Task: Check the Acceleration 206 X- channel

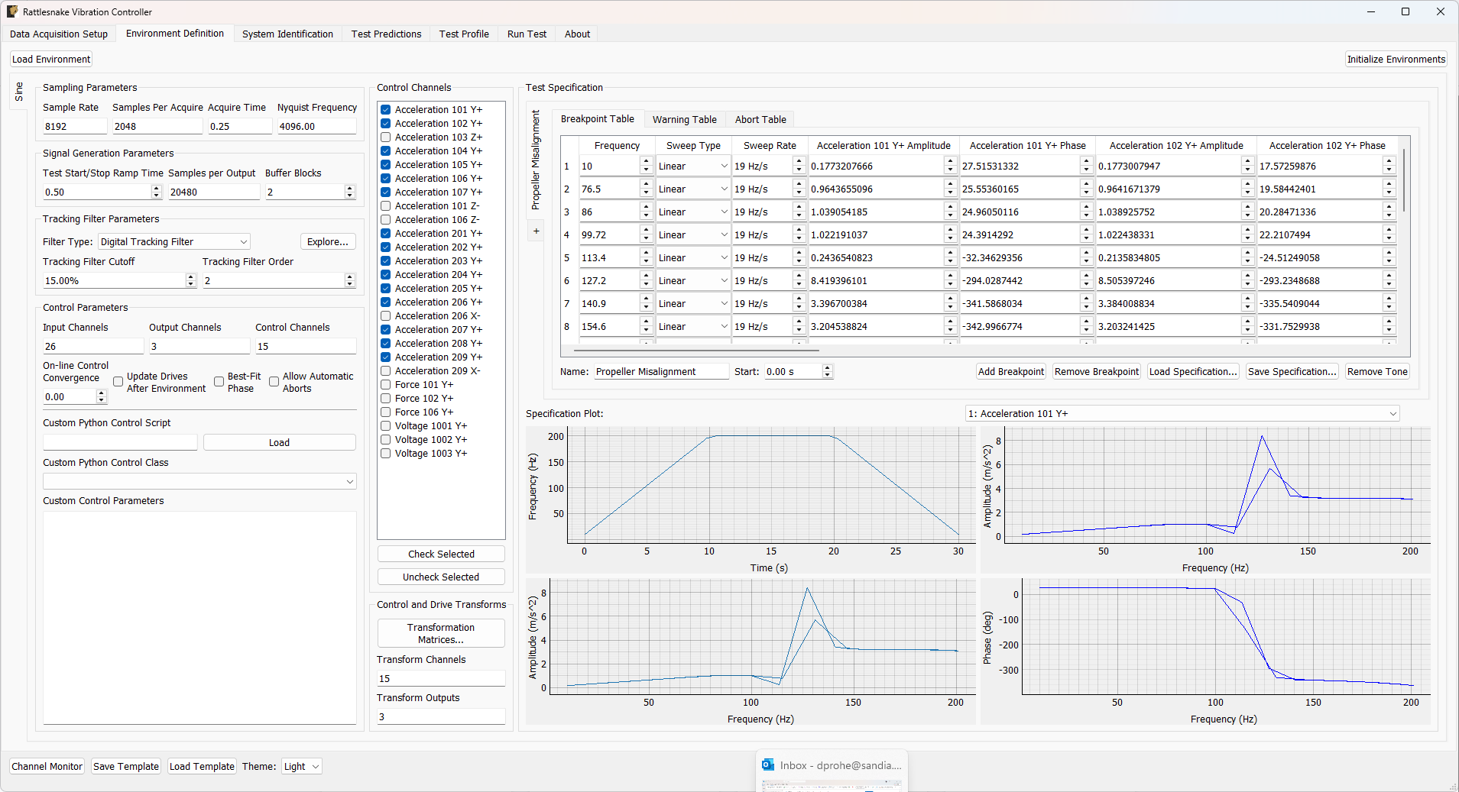Action: pos(386,316)
